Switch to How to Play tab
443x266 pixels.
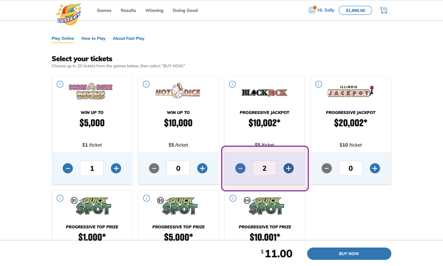click(x=93, y=38)
